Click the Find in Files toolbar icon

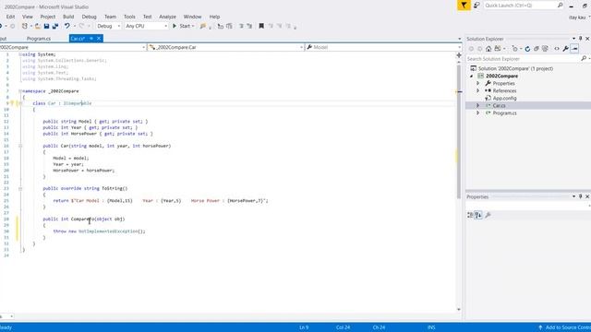coord(203,26)
